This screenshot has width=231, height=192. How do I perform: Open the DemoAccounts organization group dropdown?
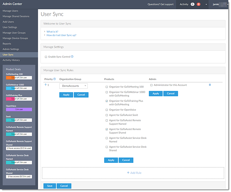coord(74,86)
